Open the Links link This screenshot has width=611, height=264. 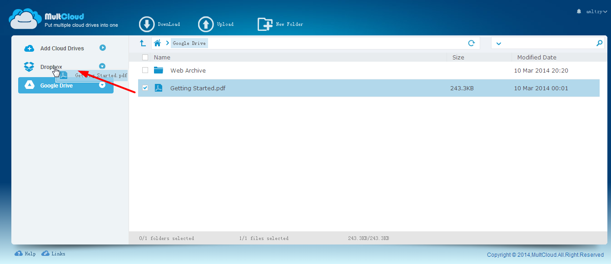58,254
